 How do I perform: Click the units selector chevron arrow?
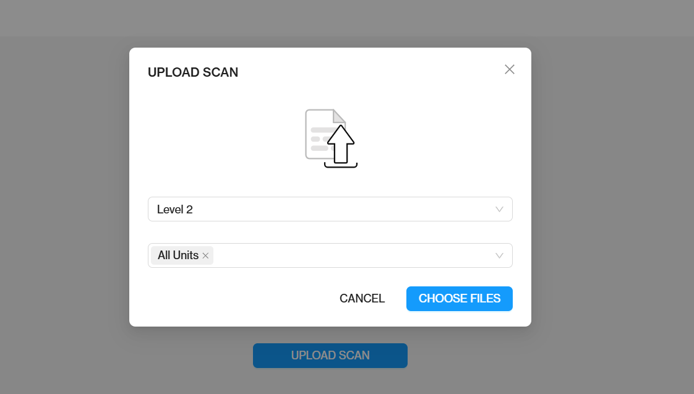coord(499,255)
